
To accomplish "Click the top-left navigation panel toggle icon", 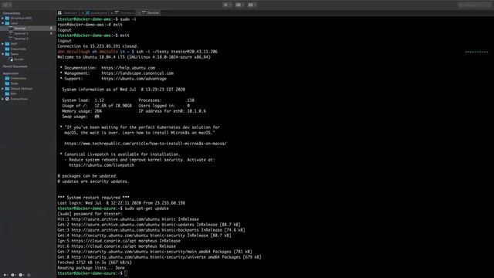I will click(6, 5).
